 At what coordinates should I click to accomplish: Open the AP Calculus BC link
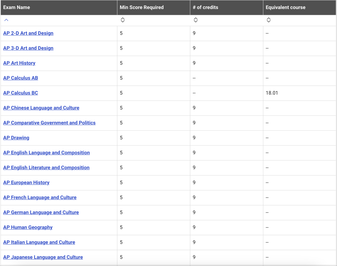click(21, 93)
